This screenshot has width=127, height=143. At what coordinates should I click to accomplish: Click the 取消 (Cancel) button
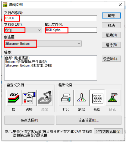click(x=111, y=25)
